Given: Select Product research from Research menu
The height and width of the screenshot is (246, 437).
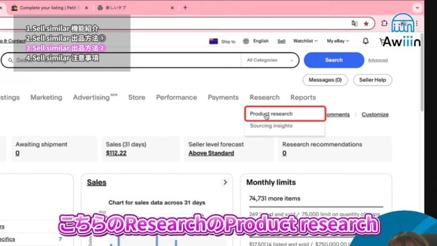Looking at the screenshot, I should tap(285, 114).
